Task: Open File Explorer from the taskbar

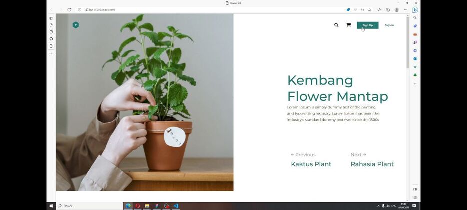Action: [147, 206]
